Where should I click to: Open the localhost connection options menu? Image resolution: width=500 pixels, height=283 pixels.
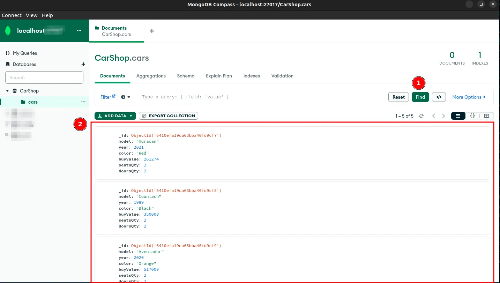point(79,31)
